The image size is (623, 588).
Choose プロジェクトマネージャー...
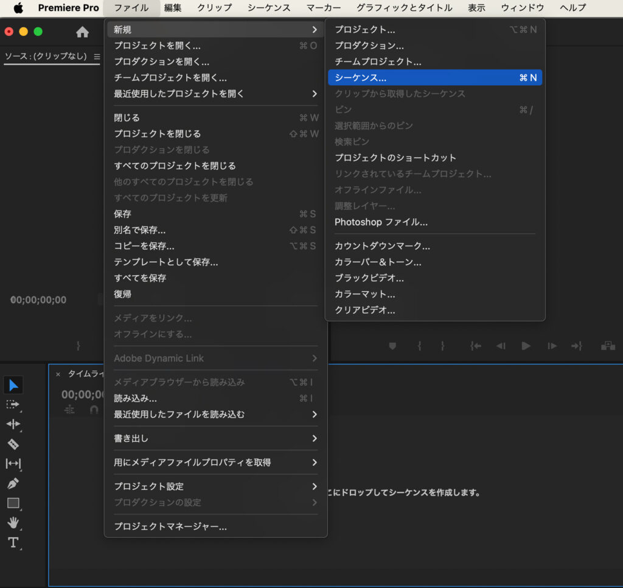(215, 527)
